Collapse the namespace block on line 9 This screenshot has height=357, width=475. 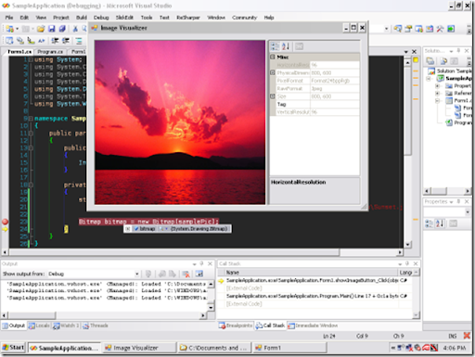(31, 119)
